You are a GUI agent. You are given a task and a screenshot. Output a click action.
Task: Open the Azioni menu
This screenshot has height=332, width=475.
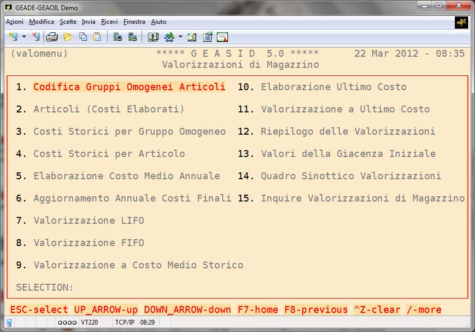click(14, 22)
